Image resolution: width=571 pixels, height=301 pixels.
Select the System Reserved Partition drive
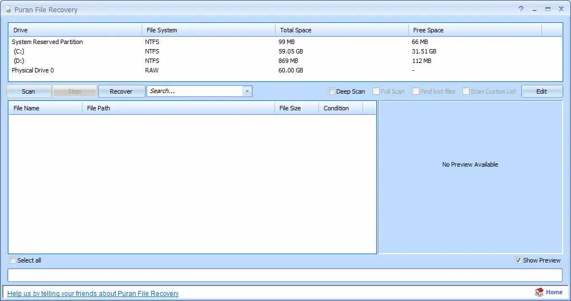tap(285, 42)
